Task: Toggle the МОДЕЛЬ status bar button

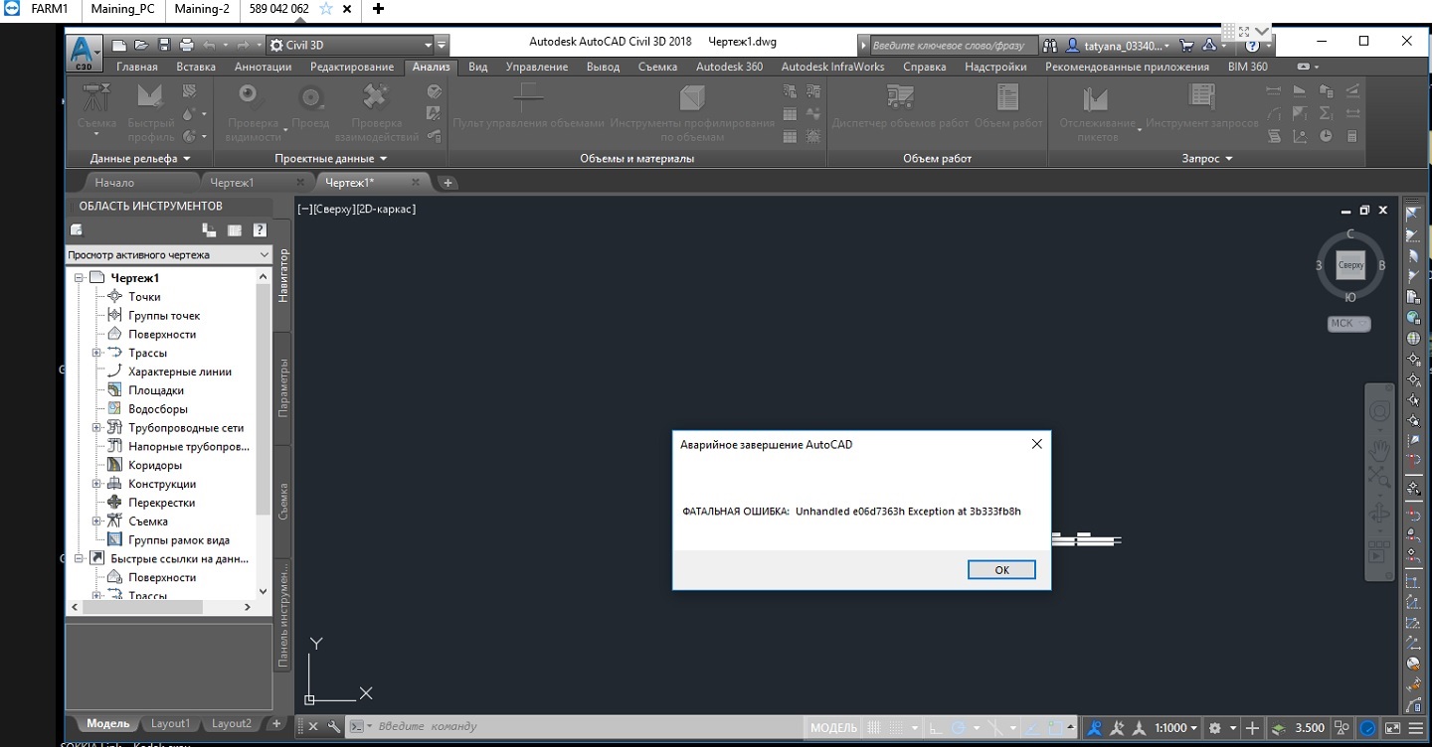Action: pyautogui.click(x=833, y=727)
